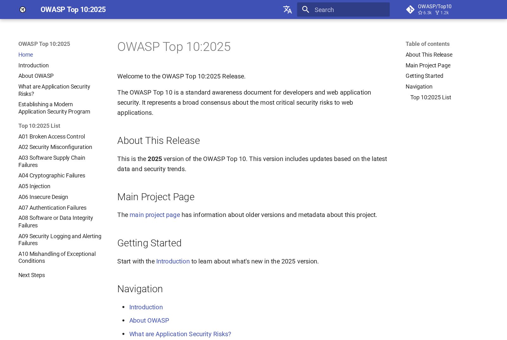Open A01 Broken Access Control
Viewport: 507px width, 340px height.
[x=52, y=137]
